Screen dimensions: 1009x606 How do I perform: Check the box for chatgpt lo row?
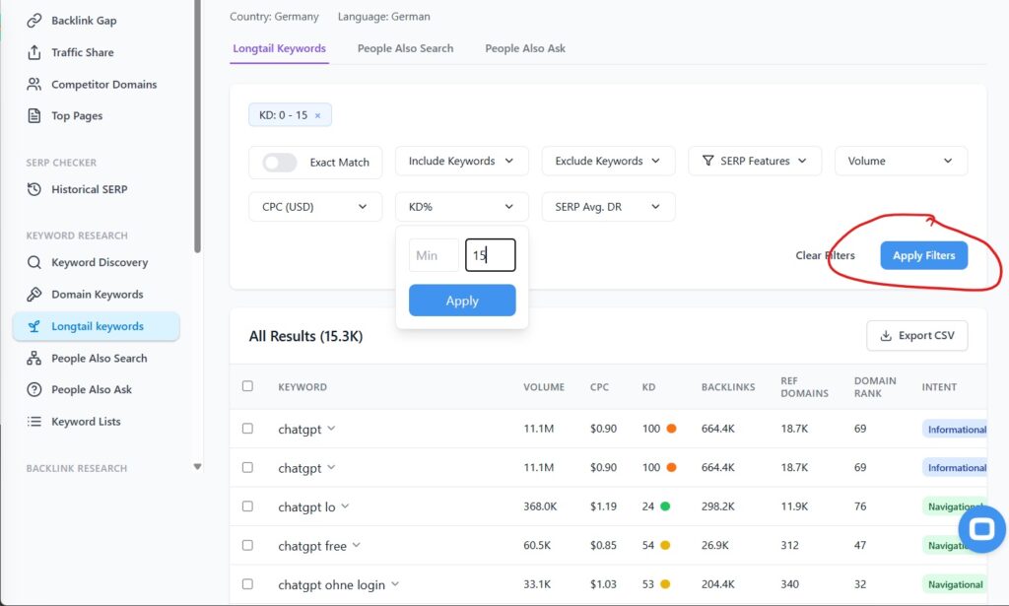coord(247,506)
